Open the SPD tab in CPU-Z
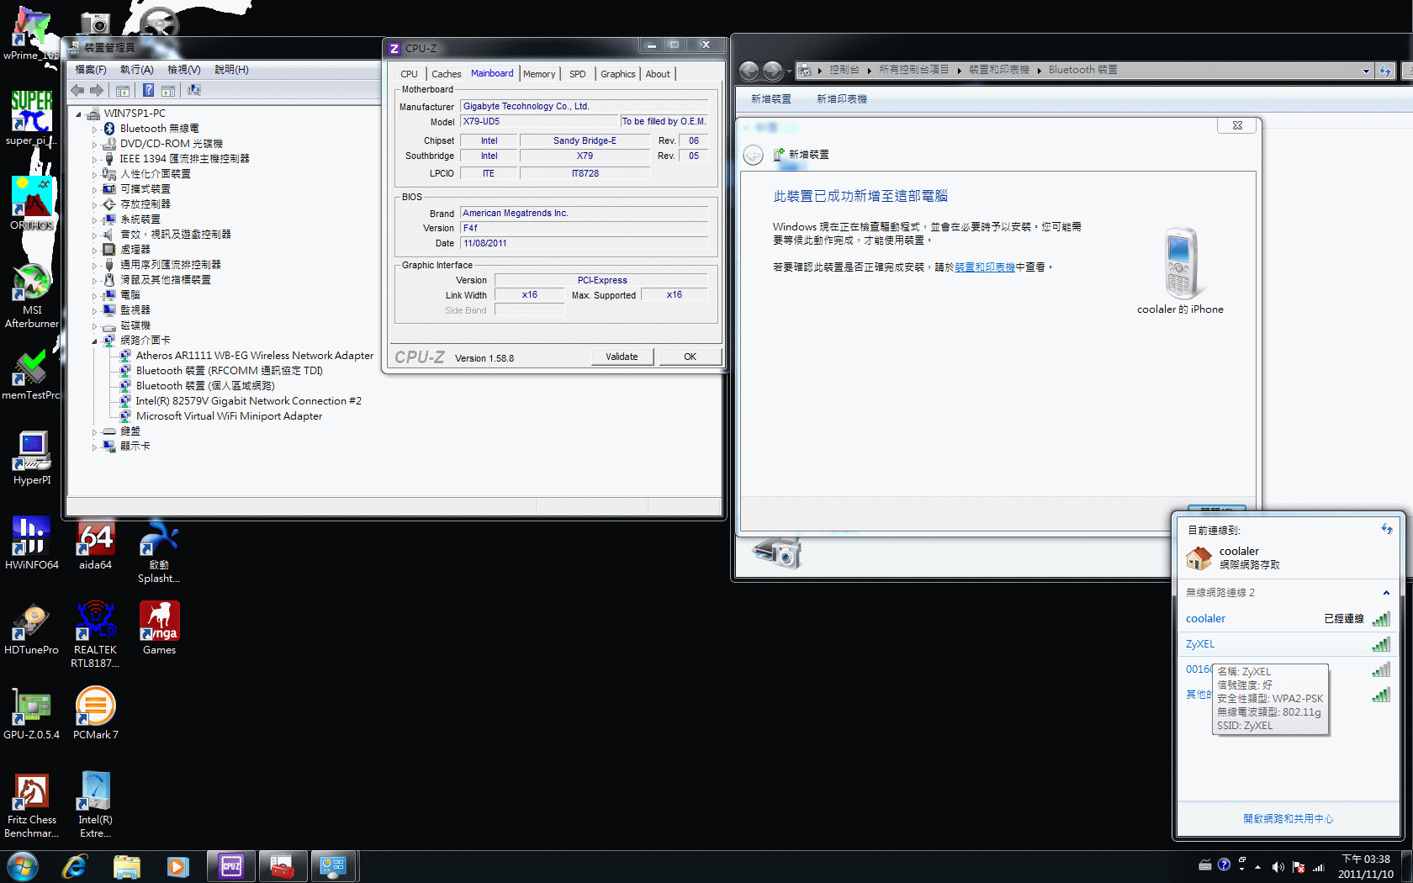 click(577, 74)
